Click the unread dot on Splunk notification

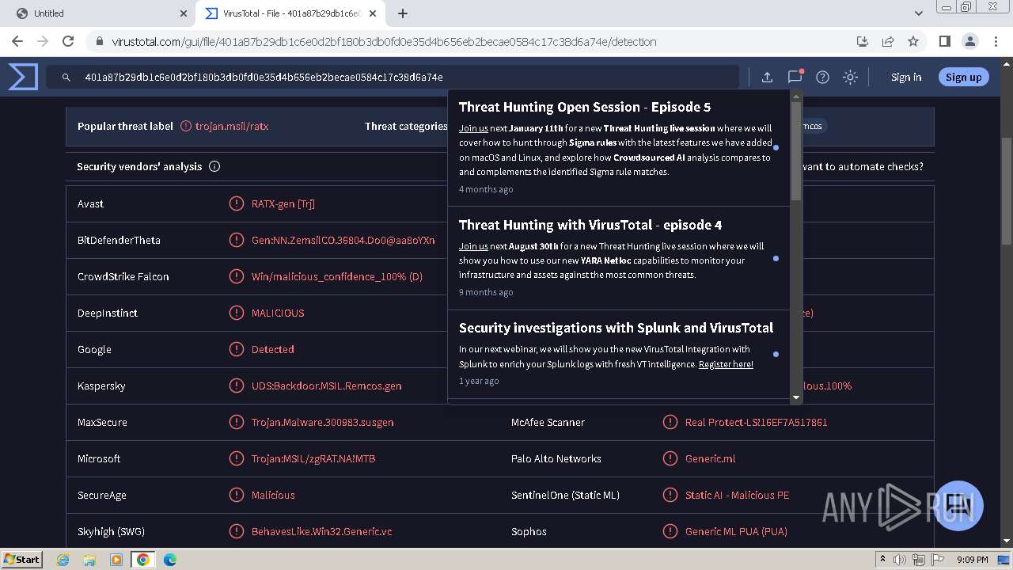pos(776,354)
